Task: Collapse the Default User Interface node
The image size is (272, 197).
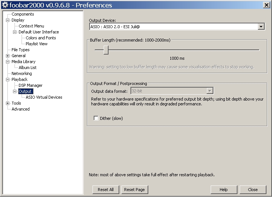Action: coord(15,32)
